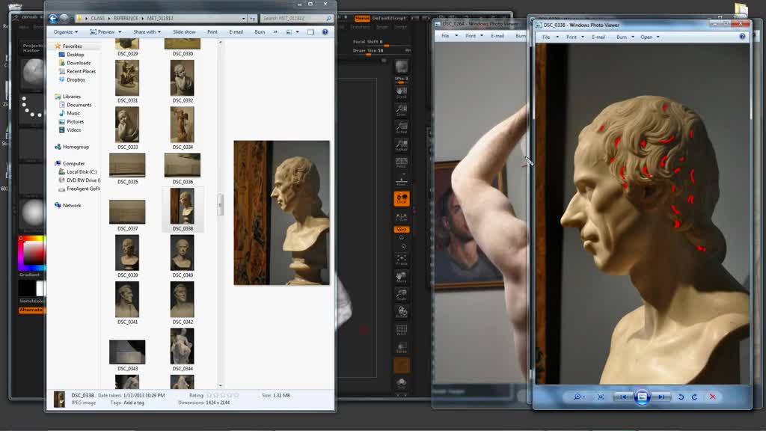Open the Organize dropdown in Explorer

(66, 32)
